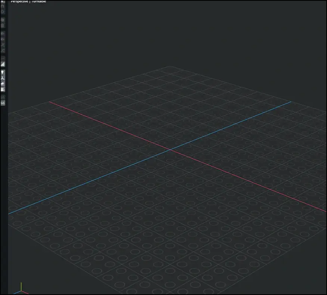The image size is (327, 295).
Task: Click the dimmed trash can icon
Action: coord(3,26)
